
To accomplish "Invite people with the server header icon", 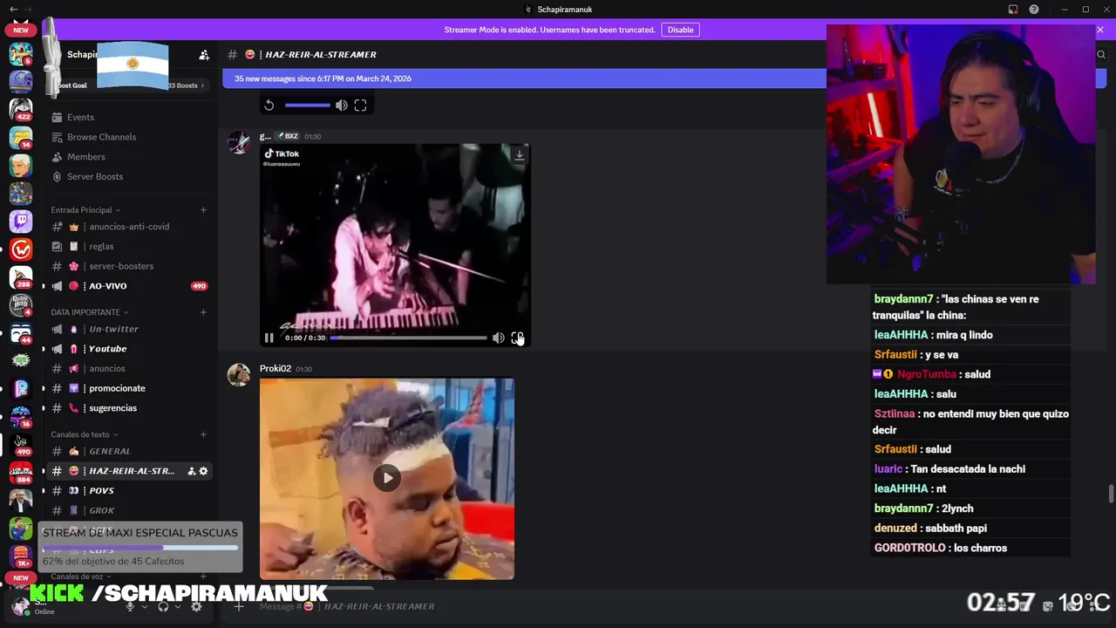I will pos(204,55).
